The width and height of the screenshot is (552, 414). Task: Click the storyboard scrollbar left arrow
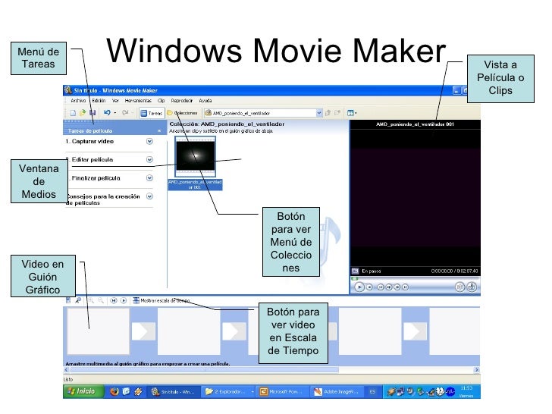(66, 370)
